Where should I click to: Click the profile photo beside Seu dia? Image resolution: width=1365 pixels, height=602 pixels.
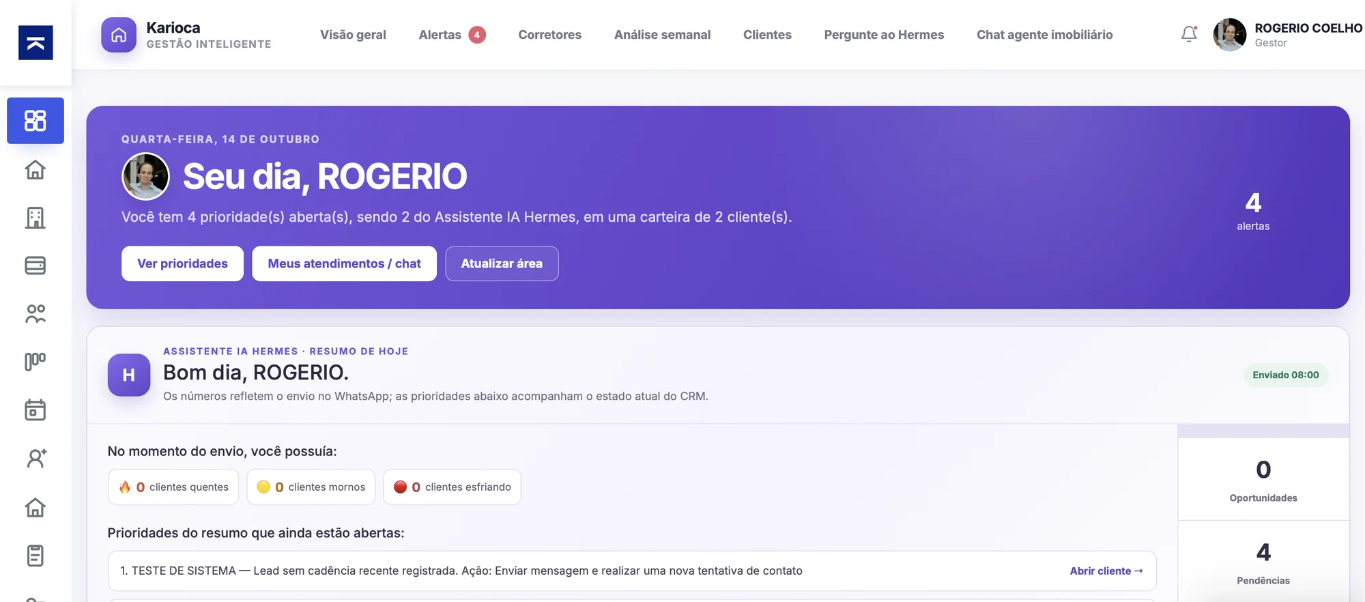pos(145,176)
